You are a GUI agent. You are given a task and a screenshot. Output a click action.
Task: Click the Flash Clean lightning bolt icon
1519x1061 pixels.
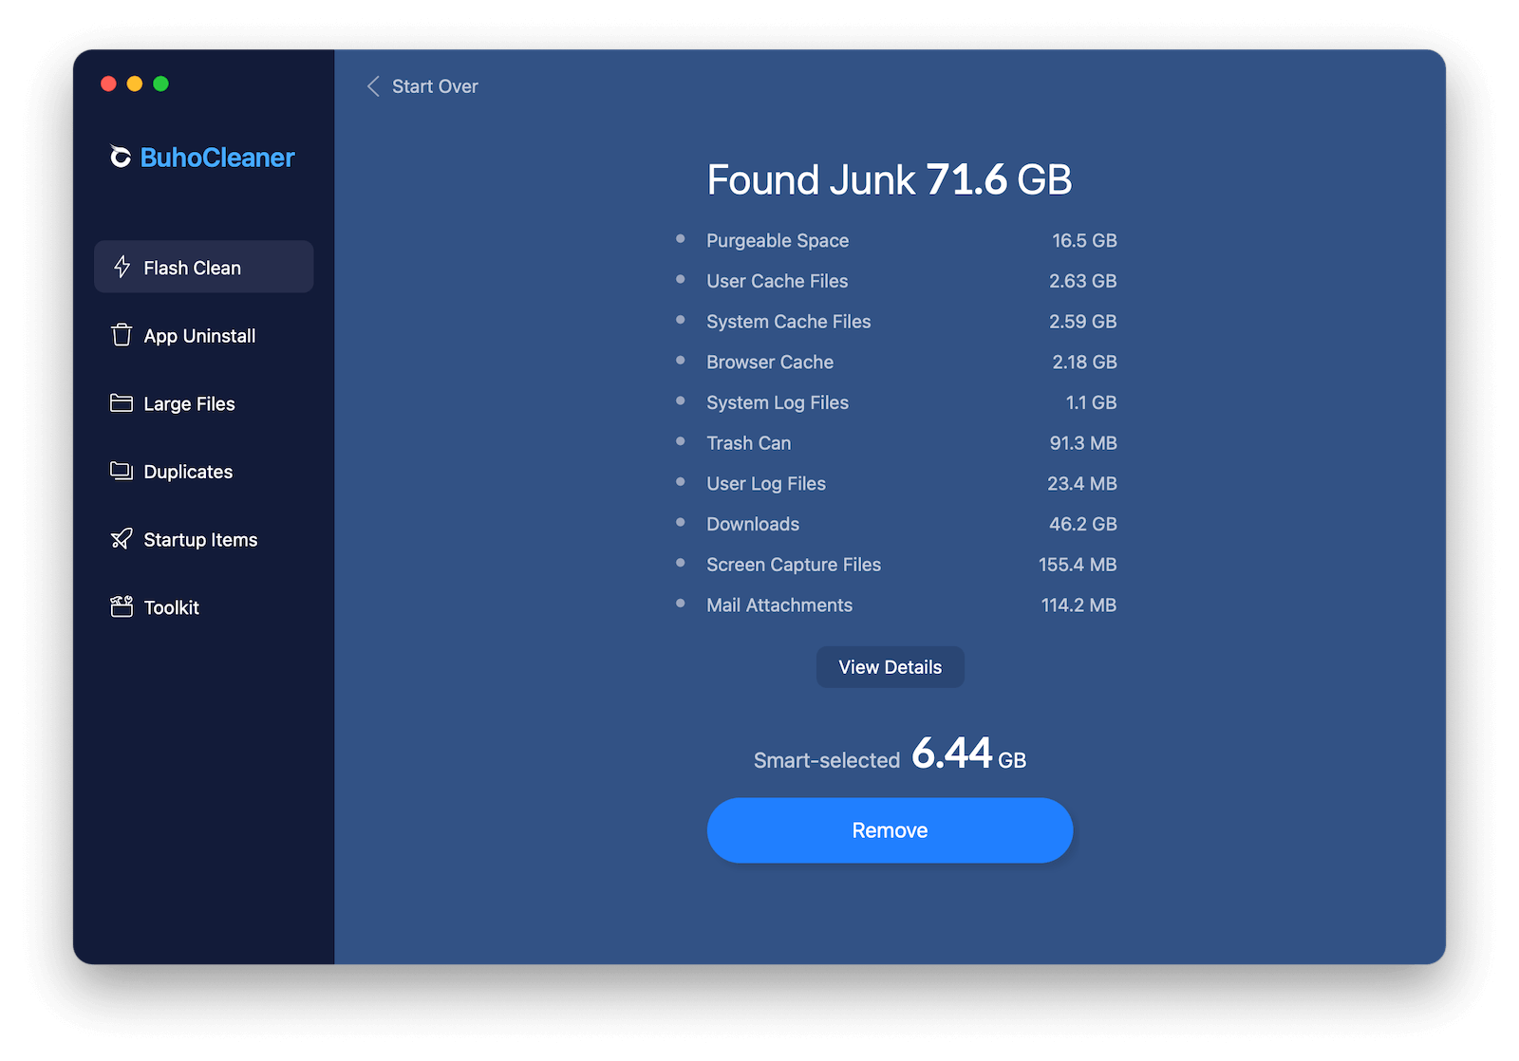pyautogui.click(x=122, y=267)
